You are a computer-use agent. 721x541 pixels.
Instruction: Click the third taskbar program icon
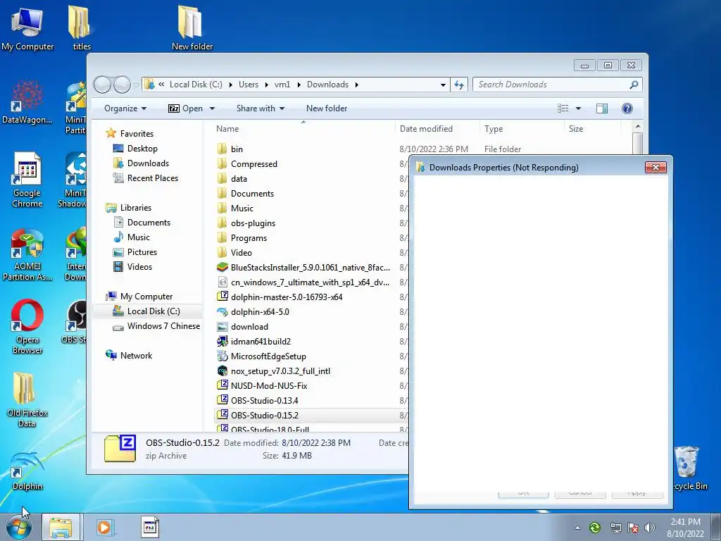[x=149, y=527]
